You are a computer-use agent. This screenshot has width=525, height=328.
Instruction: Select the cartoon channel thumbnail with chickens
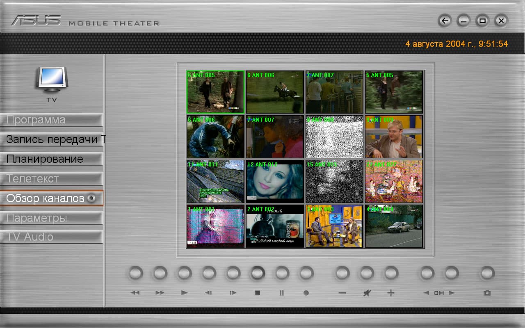pos(394,181)
